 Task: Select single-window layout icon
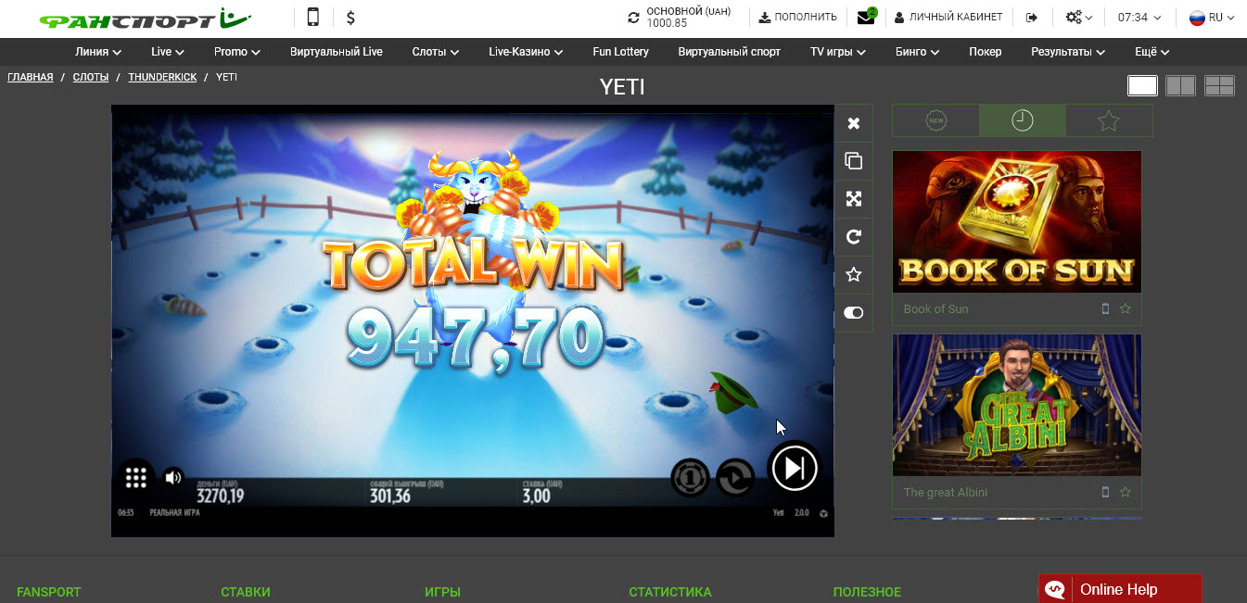[1142, 86]
